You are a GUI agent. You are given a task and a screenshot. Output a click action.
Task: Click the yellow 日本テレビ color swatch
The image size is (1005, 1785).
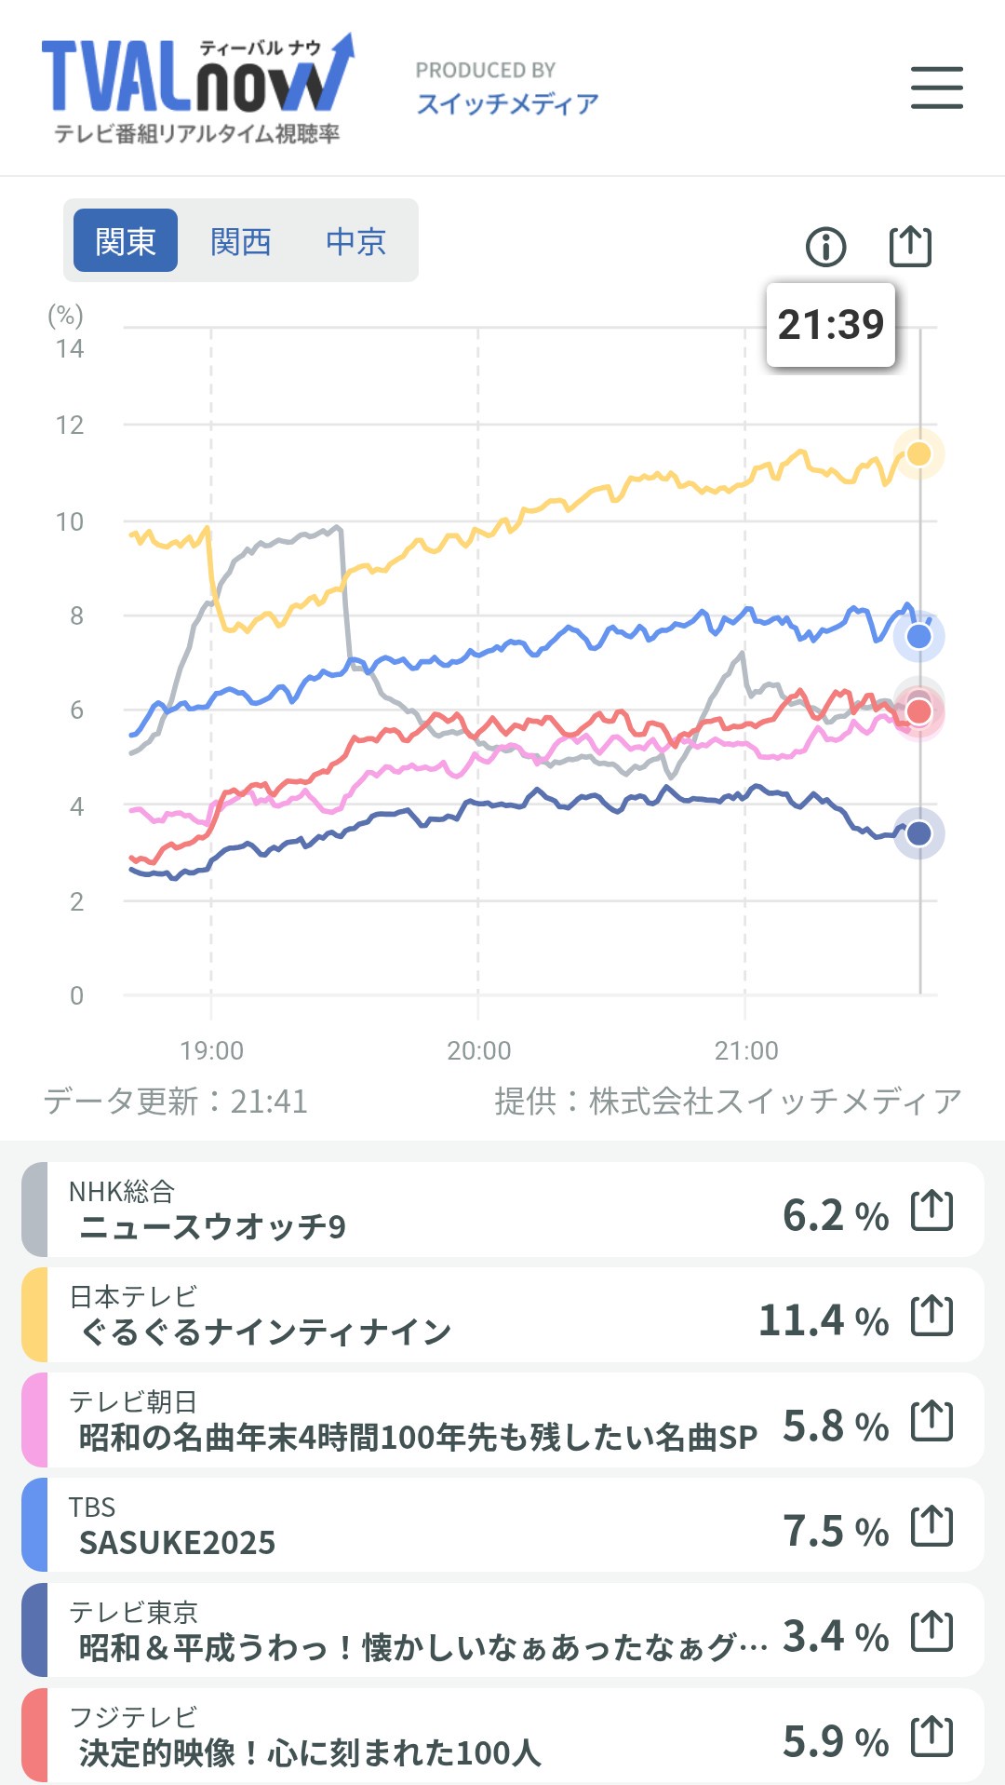pyautogui.click(x=34, y=1315)
